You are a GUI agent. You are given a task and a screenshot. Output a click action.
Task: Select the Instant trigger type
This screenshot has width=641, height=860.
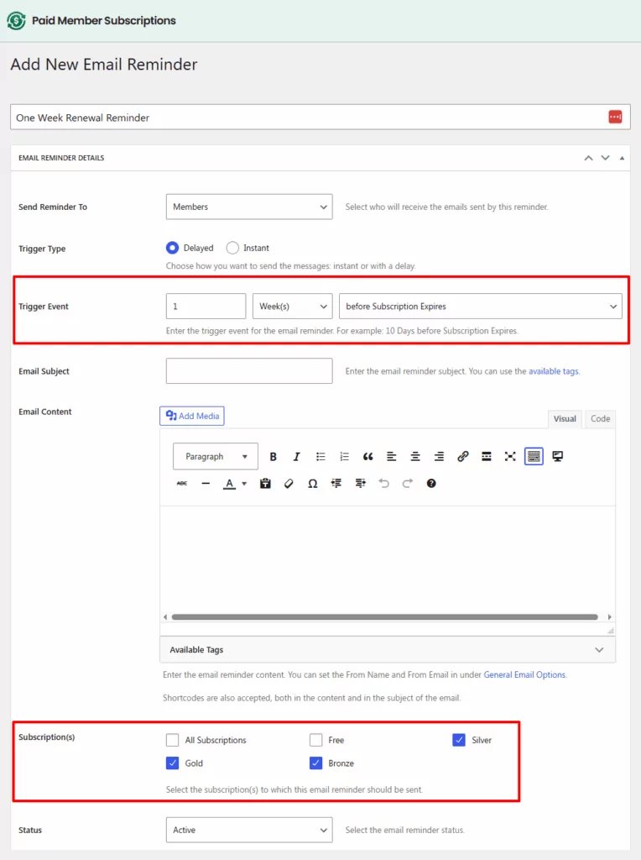[x=233, y=248]
